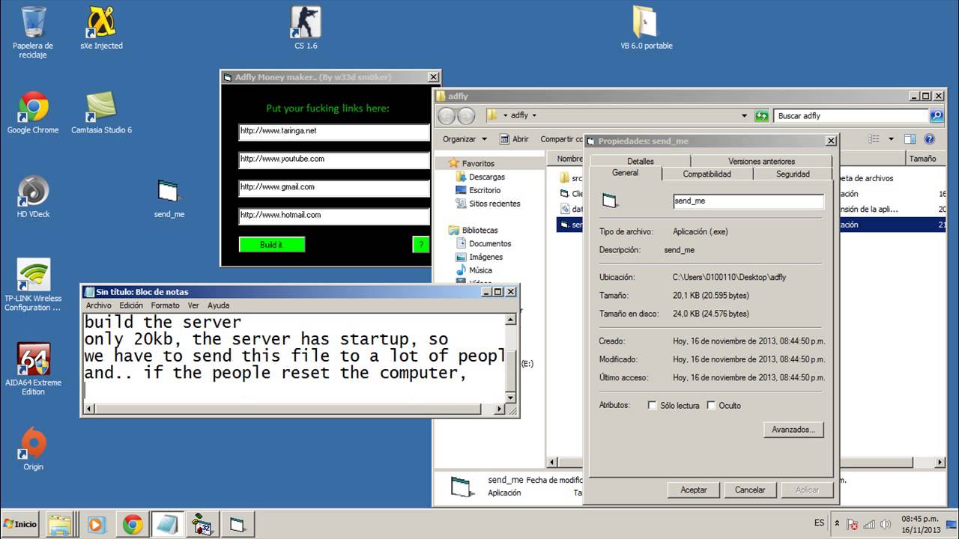Click the hotmail.com link field

(x=334, y=216)
